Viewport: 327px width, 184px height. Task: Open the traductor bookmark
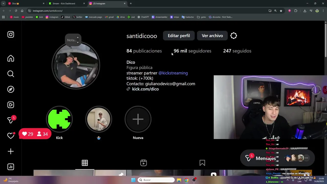[x=188, y=17]
